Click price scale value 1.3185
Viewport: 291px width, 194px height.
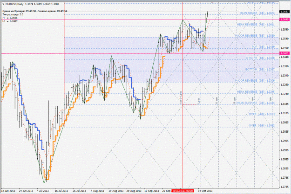pyautogui.click(x=285, y=104)
